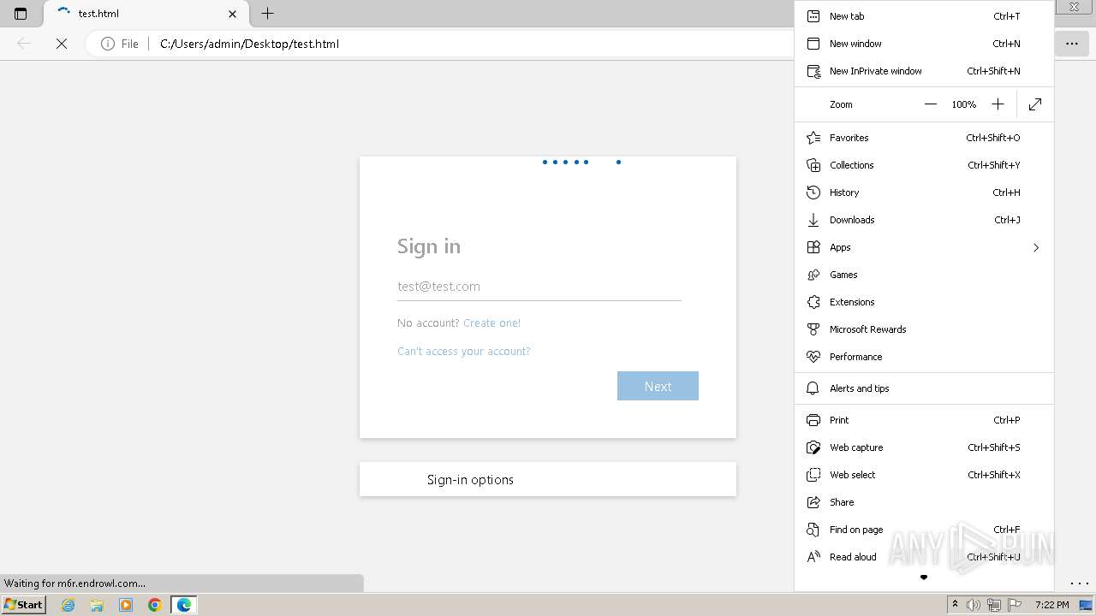Click the History clock icon
The height and width of the screenshot is (616, 1096).
click(x=813, y=192)
